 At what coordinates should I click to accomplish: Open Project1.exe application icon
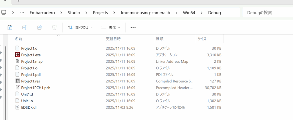pyautogui.click(x=17, y=55)
